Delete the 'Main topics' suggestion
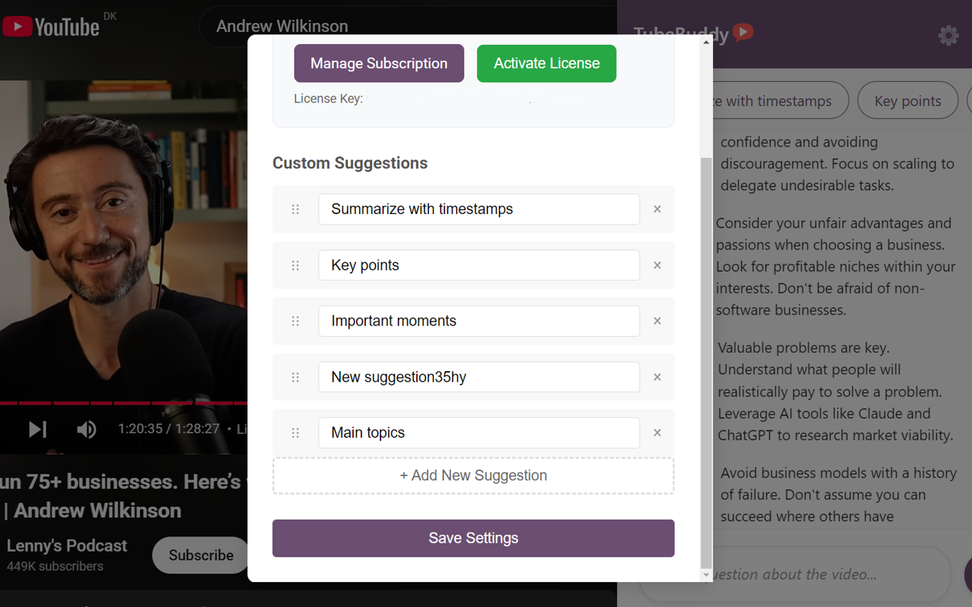972x607 pixels. tap(658, 432)
